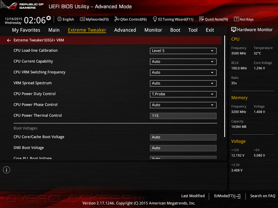The height and width of the screenshot is (208, 278).
Task: Select CPU VRM Switching Frequency label
Action: (x=39, y=72)
